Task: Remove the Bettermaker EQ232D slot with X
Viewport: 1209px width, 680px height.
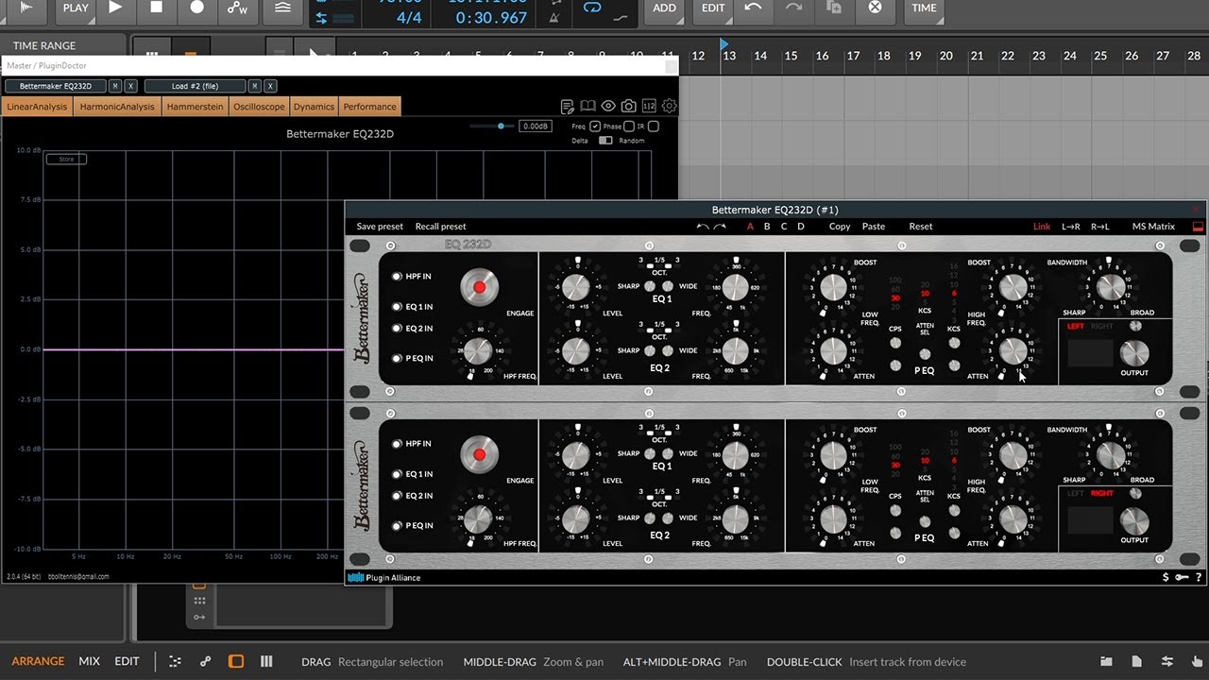Action: pos(130,86)
